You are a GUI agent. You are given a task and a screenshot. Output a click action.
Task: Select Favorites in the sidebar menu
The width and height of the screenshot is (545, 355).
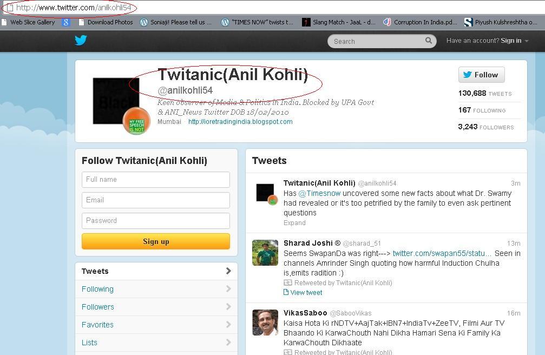[156, 325]
